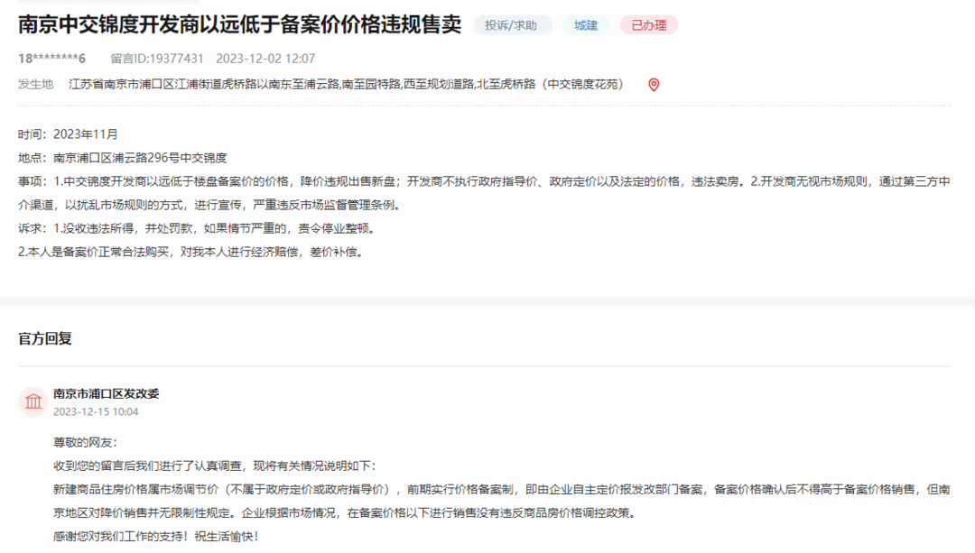Click the line starting 介渠道，以扰乱市场规则
Viewport: 975px width, 553px height.
tap(209, 205)
